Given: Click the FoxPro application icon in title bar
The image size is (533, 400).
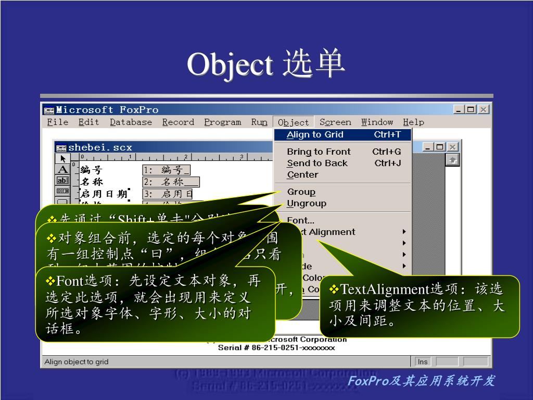Looking at the screenshot, I should click(49, 110).
